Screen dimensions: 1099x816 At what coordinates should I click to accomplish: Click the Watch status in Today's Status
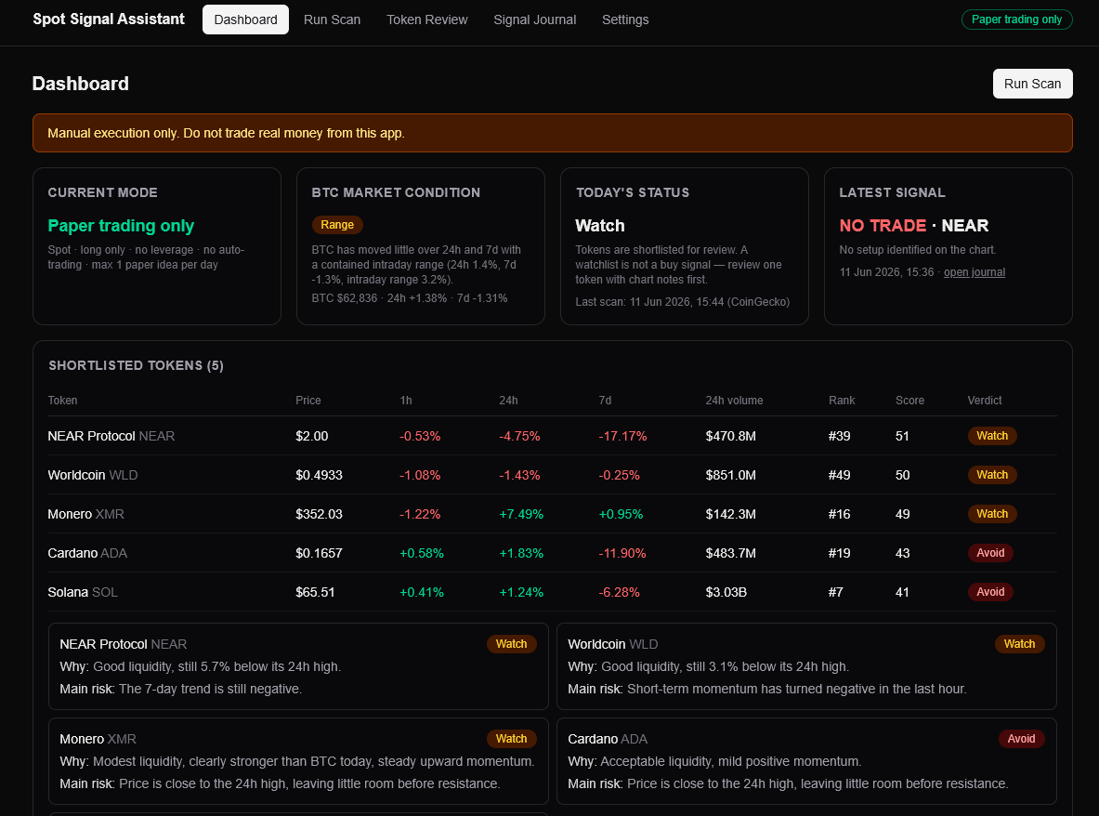coord(600,226)
